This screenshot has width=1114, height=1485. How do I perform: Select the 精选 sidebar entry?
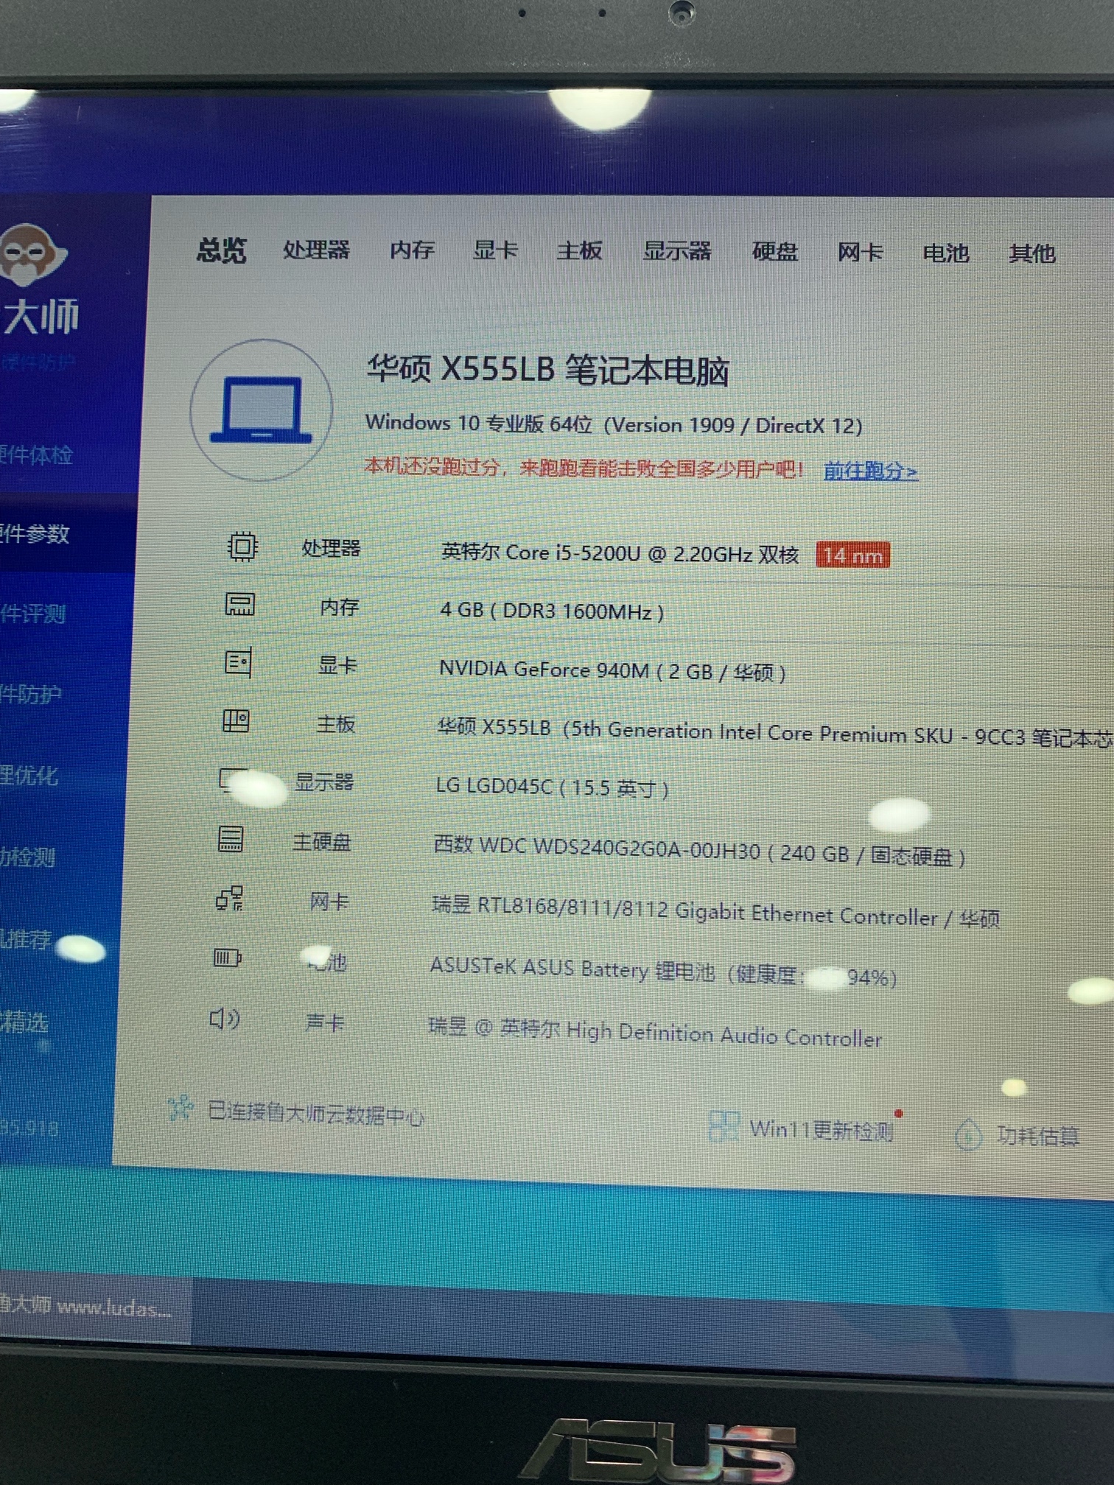pos(24,1022)
